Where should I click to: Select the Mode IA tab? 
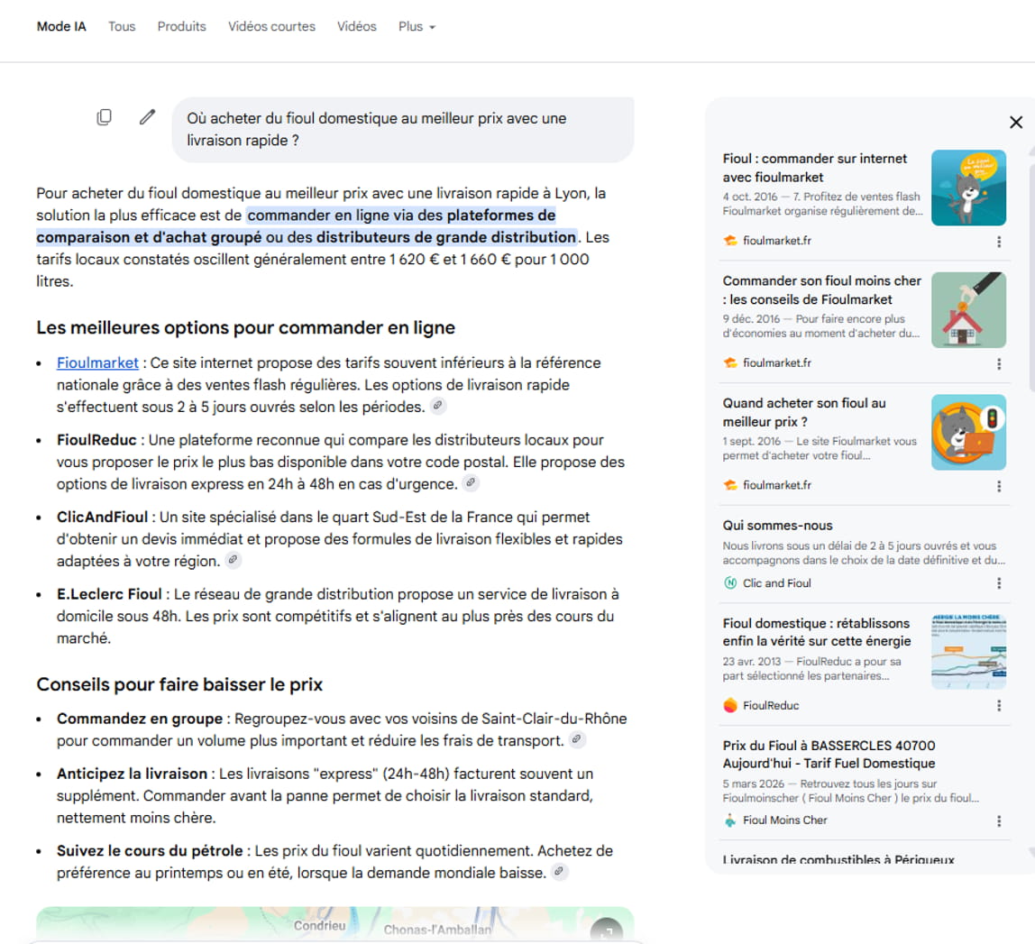pyautogui.click(x=61, y=26)
